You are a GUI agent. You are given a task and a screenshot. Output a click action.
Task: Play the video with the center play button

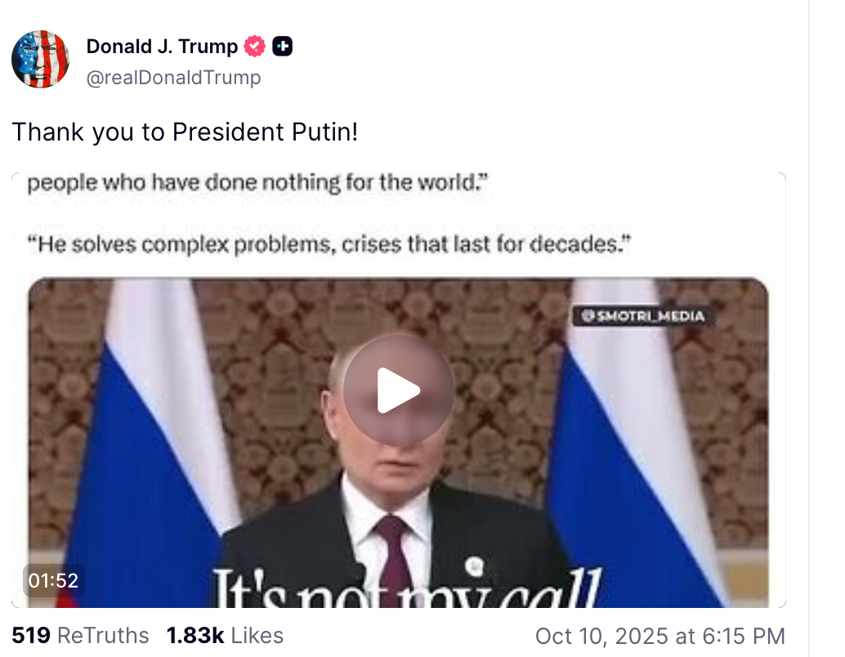click(398, 391)
